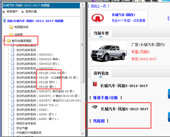Click the gray chip icon above 线路图
Image resolution: width=170 pixels, height=137 pixels.
click(x=95, y=107)
